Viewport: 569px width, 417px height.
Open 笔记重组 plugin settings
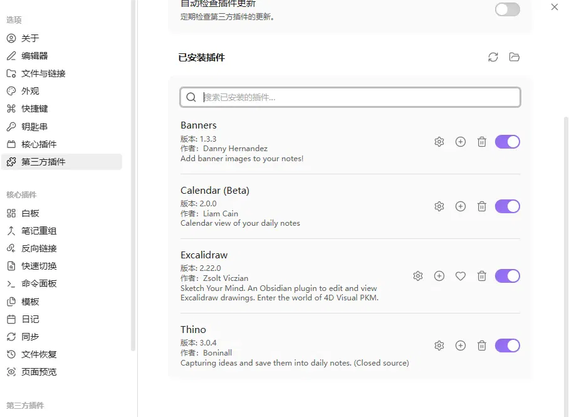click(x=61, y=231)
